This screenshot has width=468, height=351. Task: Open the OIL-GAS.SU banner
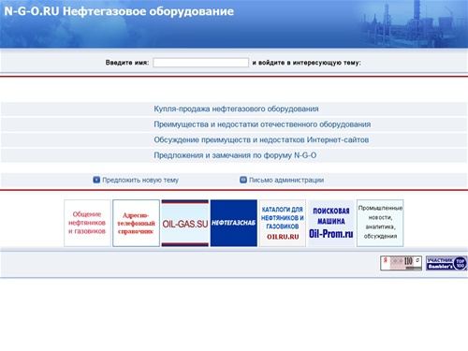tap(185, 223)
